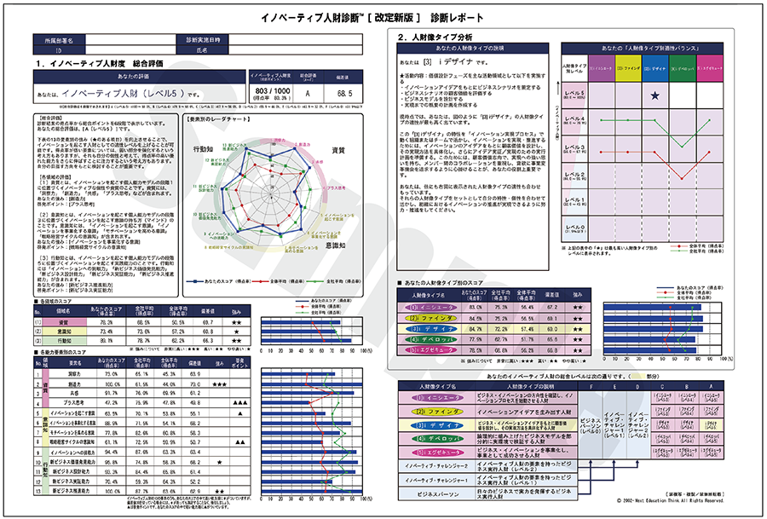This screenshot has width=767, height=519.
Task: Click the レベル2 row label in balance chart
Action: 574,176
